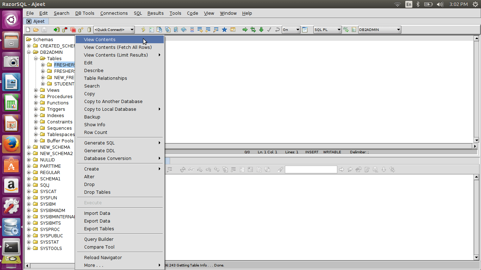The width and height of the screenshot is (481, 270).
Task: Select the NEW_SCHEMA2 schema
Action: 56,154
